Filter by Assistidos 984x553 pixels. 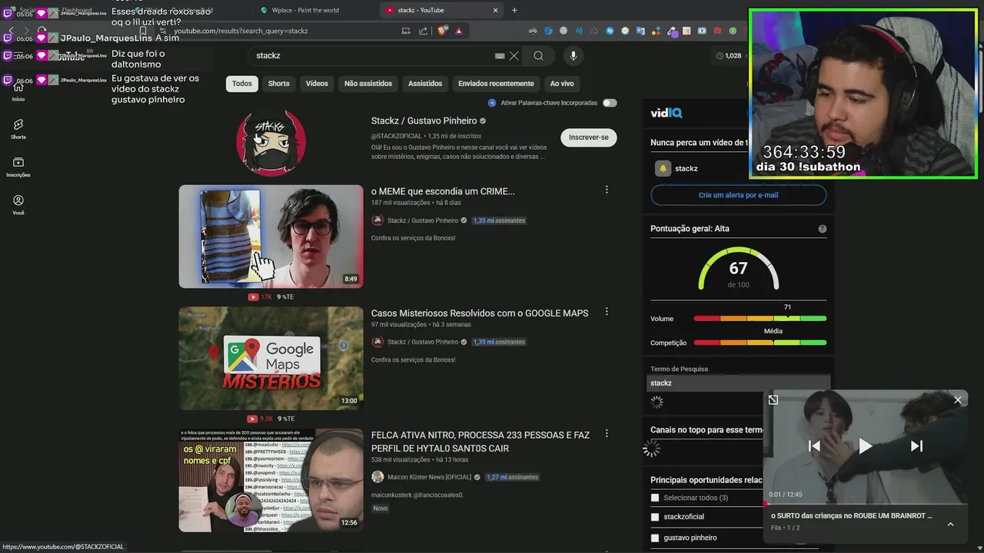point(425,84)
